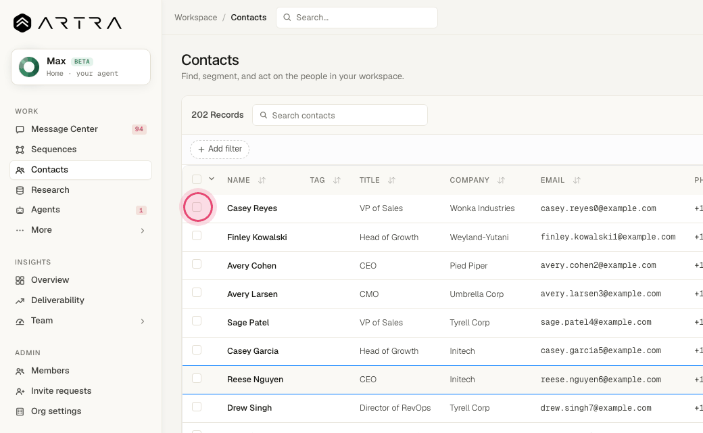Click the 202 Records count
This screenshot has width=703, height=433.
[x=218, y=115]
